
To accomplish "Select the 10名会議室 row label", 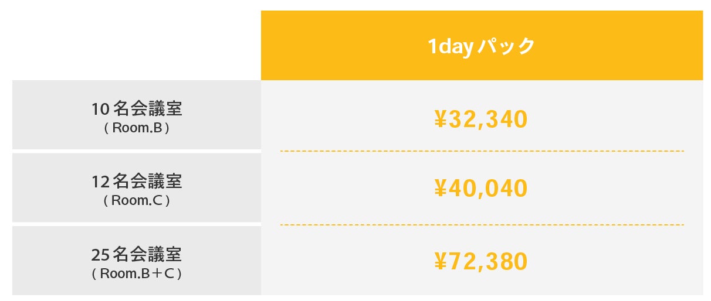I will (137, 109).
